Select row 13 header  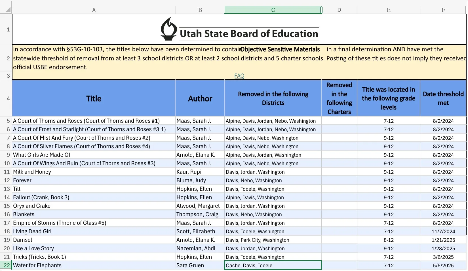pyautogui.click(x=6, y=189)
